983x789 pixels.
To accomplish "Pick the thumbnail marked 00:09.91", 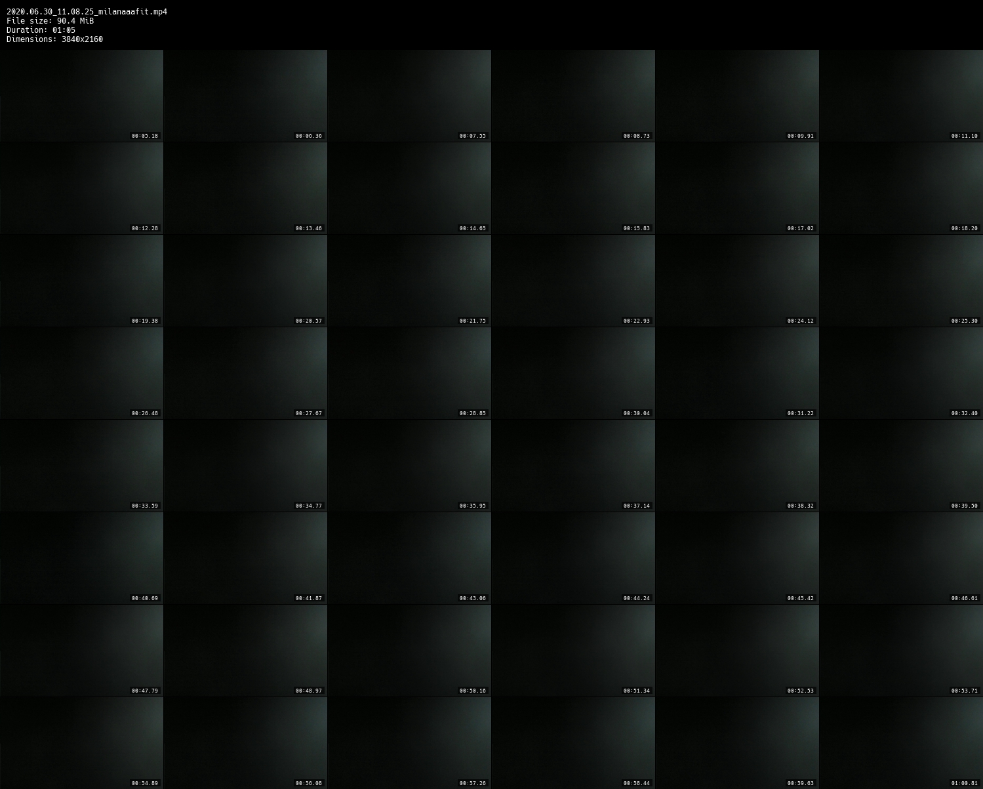I will pos(737,96).
